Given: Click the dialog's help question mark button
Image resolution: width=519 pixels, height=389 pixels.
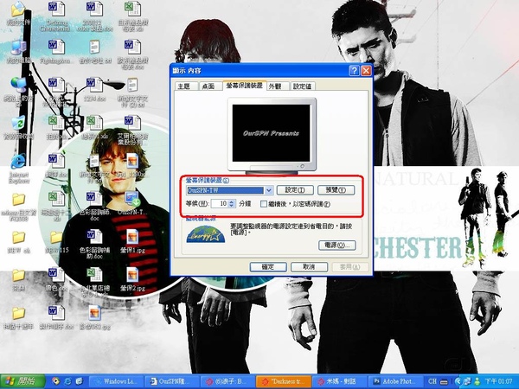Looking at the screenshot, I should pyautogui.click(x=354, y=71).
